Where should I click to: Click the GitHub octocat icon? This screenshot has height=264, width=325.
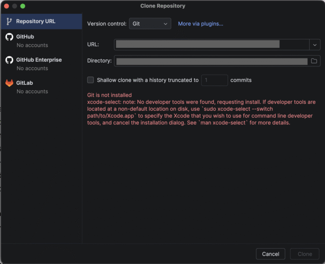9,37
